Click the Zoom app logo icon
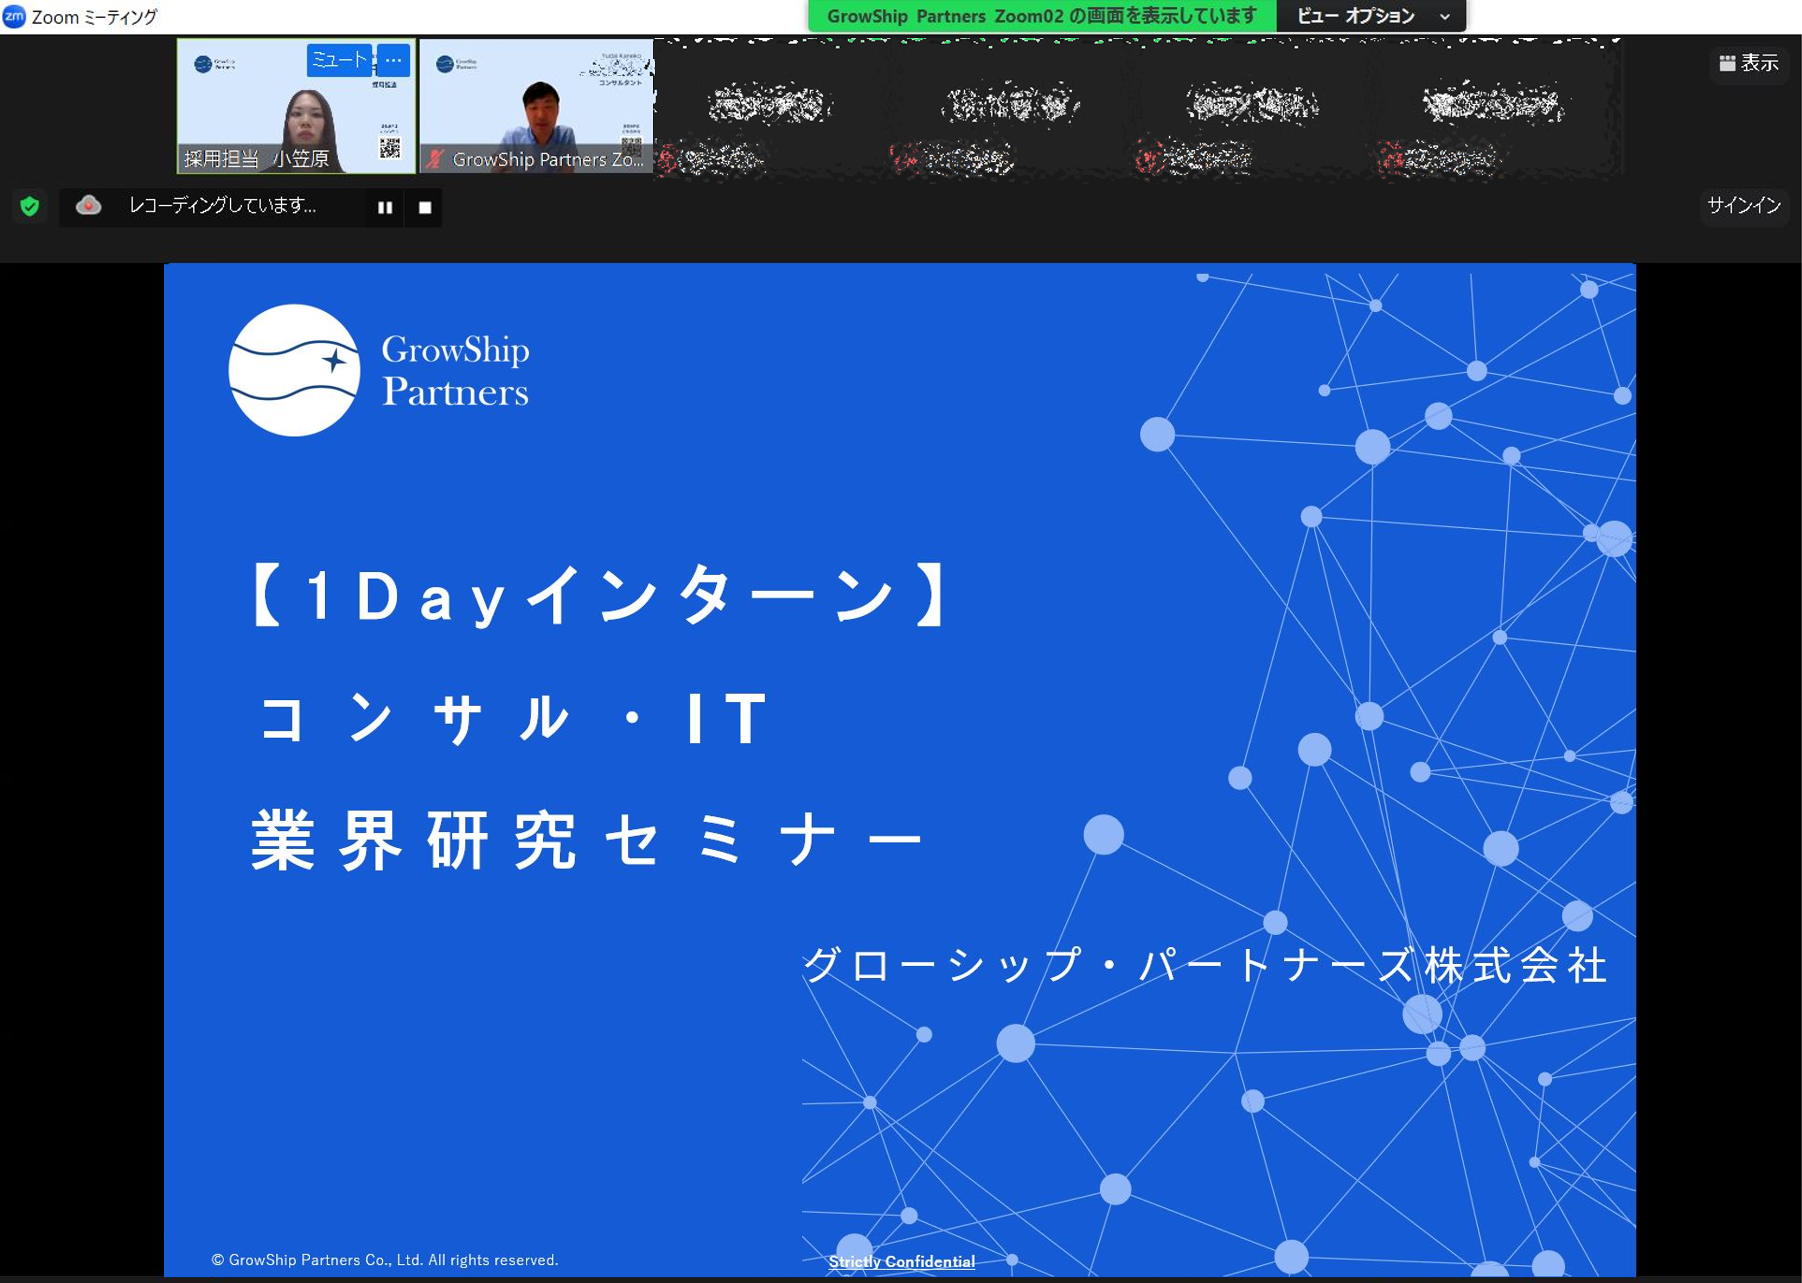Viewport: 1802px width, 1283px height. tap(14, 16)
